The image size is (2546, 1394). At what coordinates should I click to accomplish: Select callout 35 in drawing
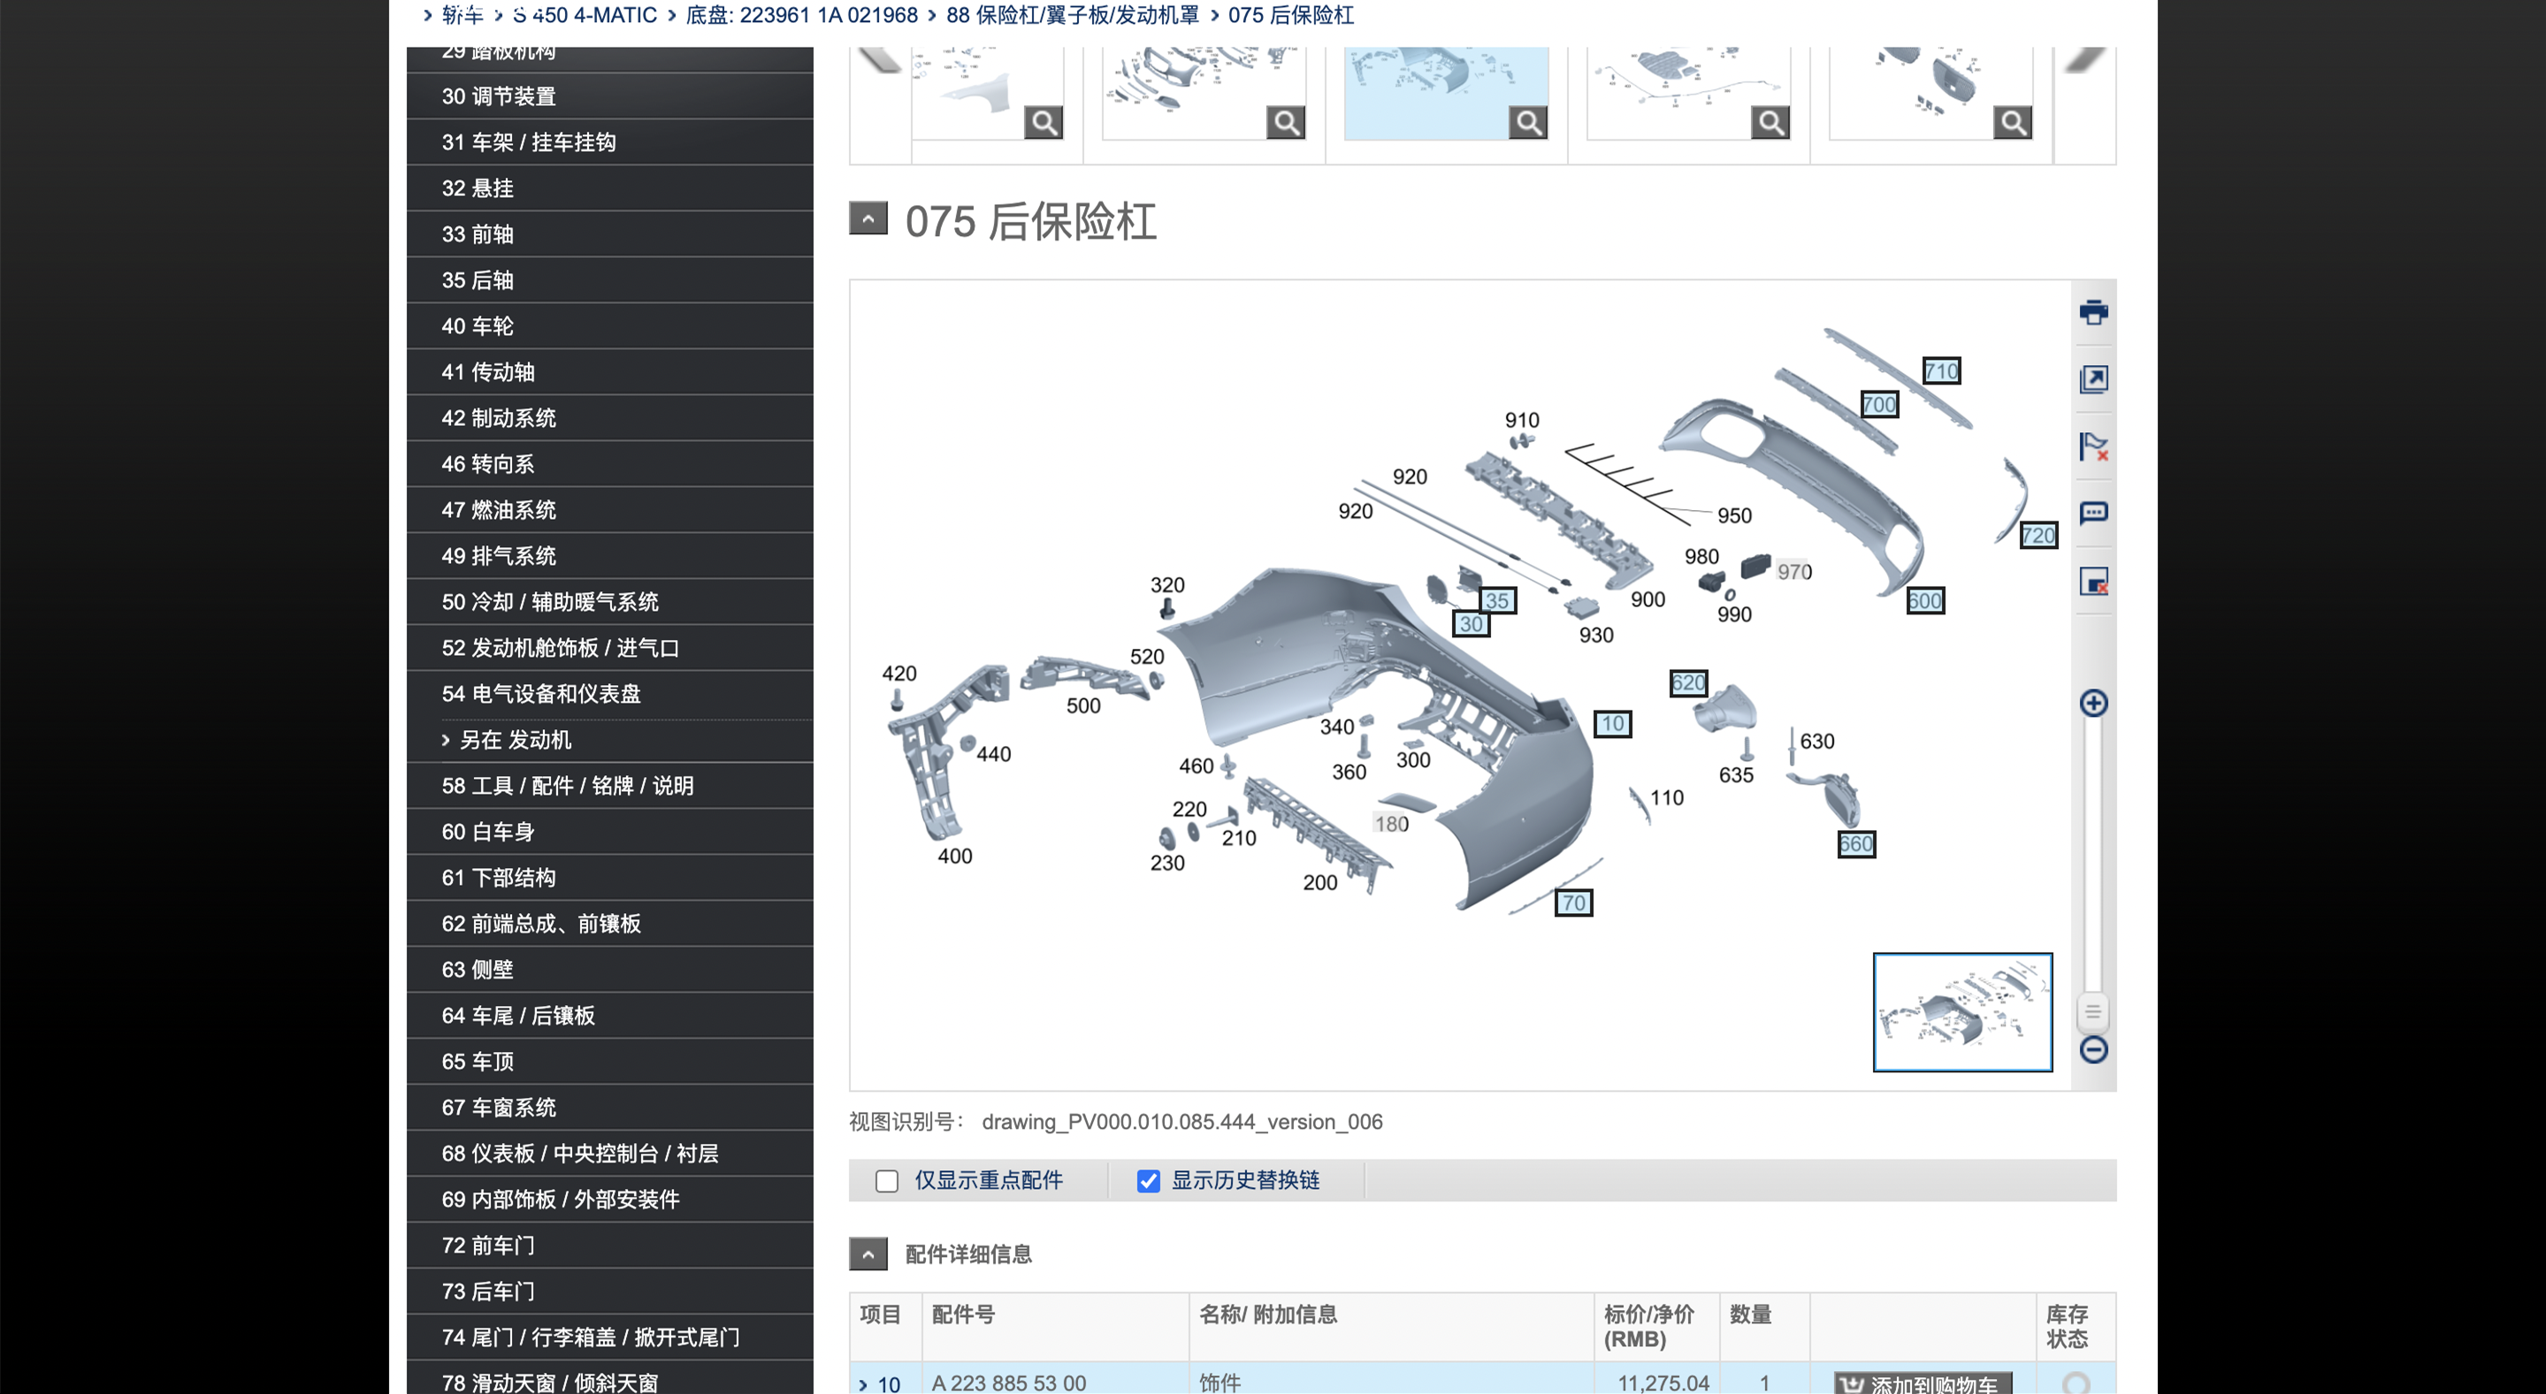point(1497,601)
